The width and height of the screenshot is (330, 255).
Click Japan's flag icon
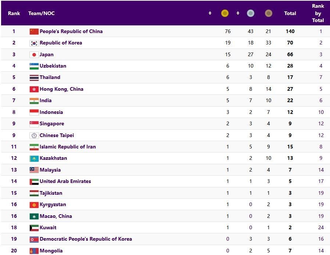34,54
